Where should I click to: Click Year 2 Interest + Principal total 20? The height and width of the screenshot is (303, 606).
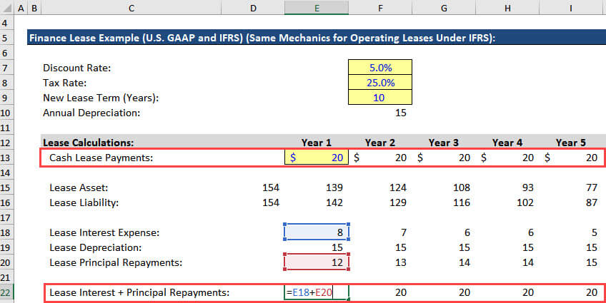pyautogui.click(x=401, y=292)
